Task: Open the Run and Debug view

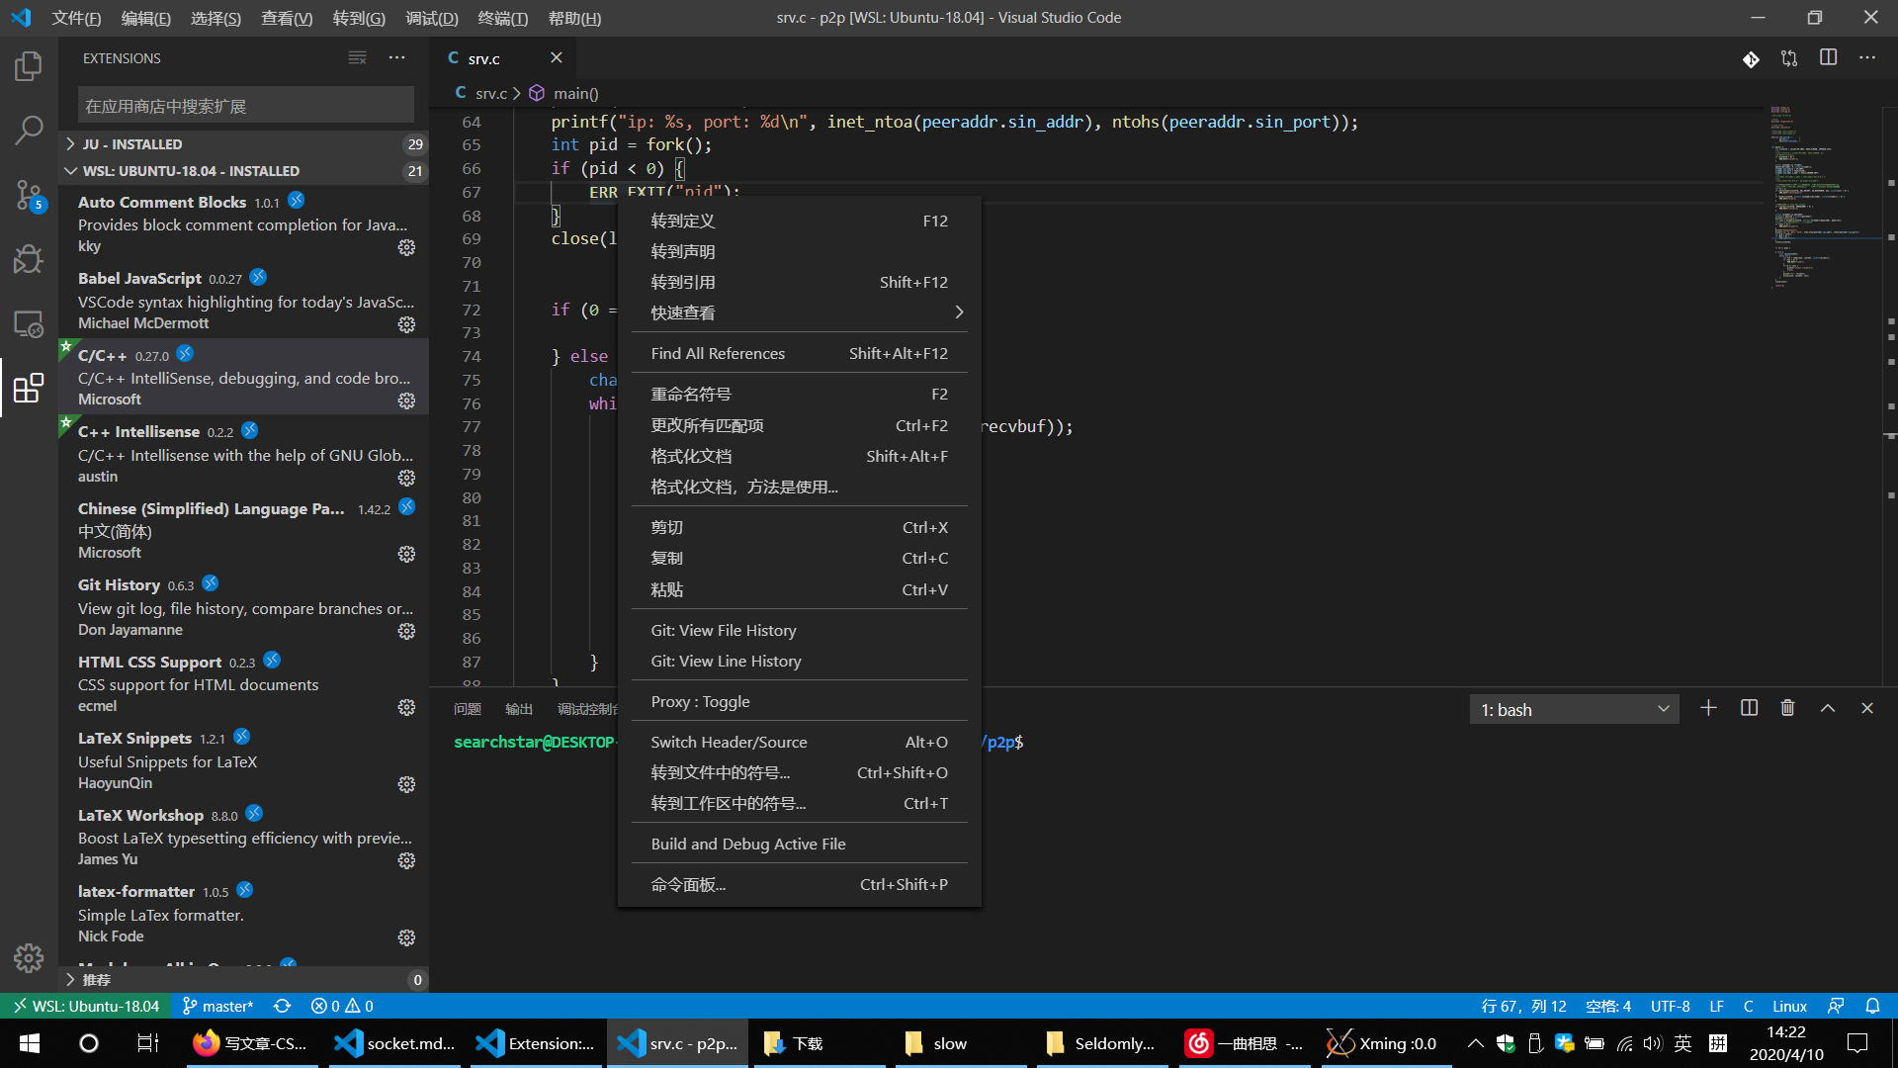Action: coord(29,259)
